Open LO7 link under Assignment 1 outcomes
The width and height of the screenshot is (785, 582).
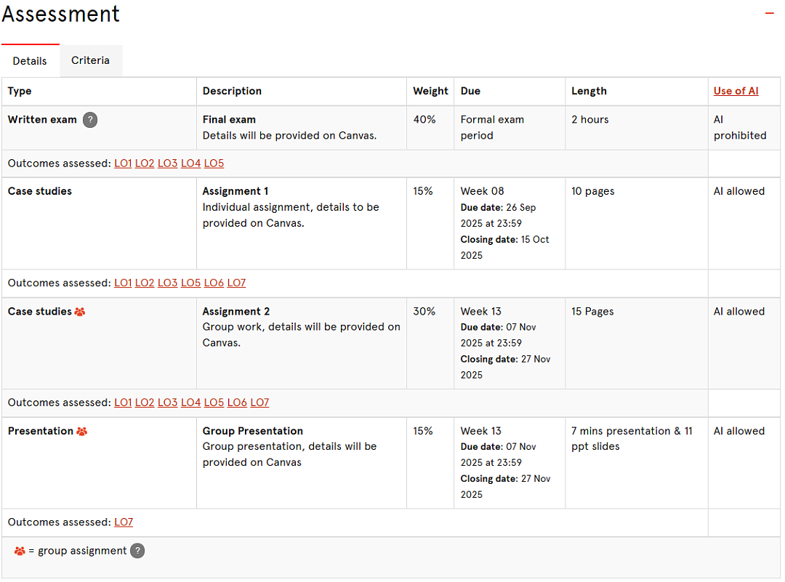236,283
